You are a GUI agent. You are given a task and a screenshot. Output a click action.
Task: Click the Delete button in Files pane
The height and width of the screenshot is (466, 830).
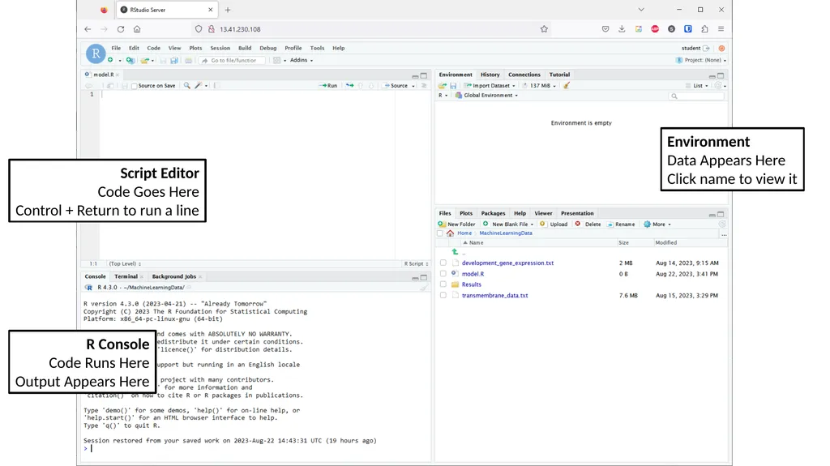coord(588,224)
